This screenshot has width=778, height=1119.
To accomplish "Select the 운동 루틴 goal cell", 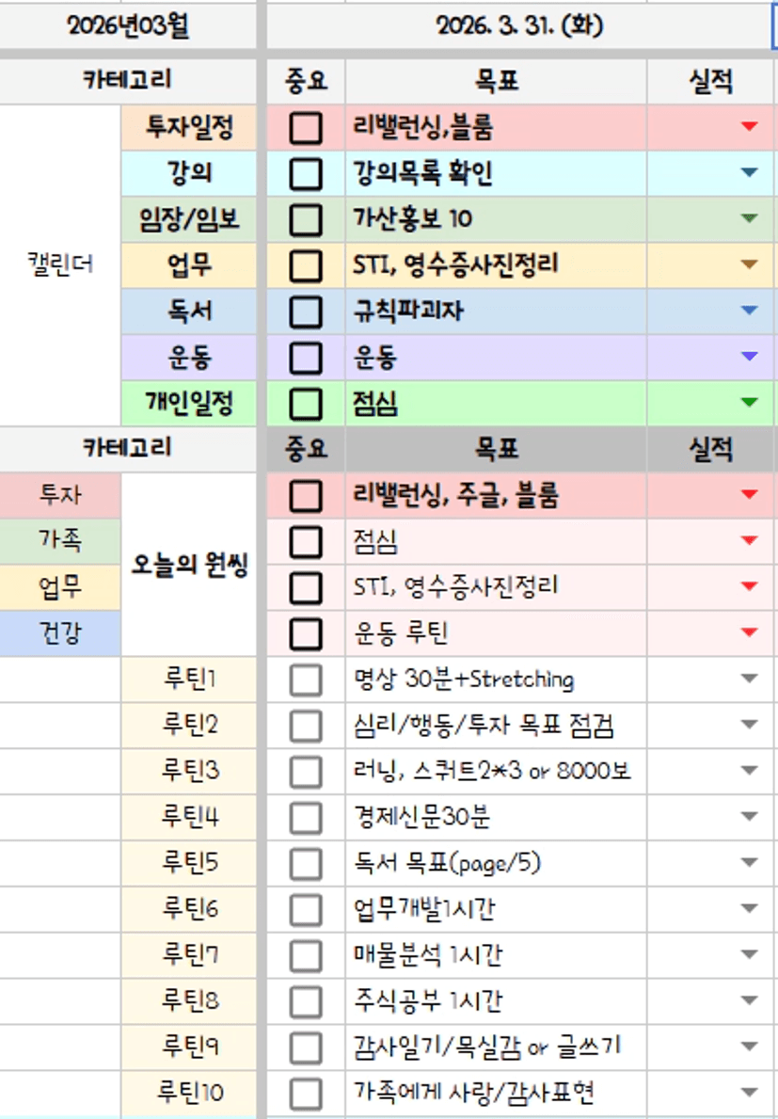I will (x=497, y=633).
